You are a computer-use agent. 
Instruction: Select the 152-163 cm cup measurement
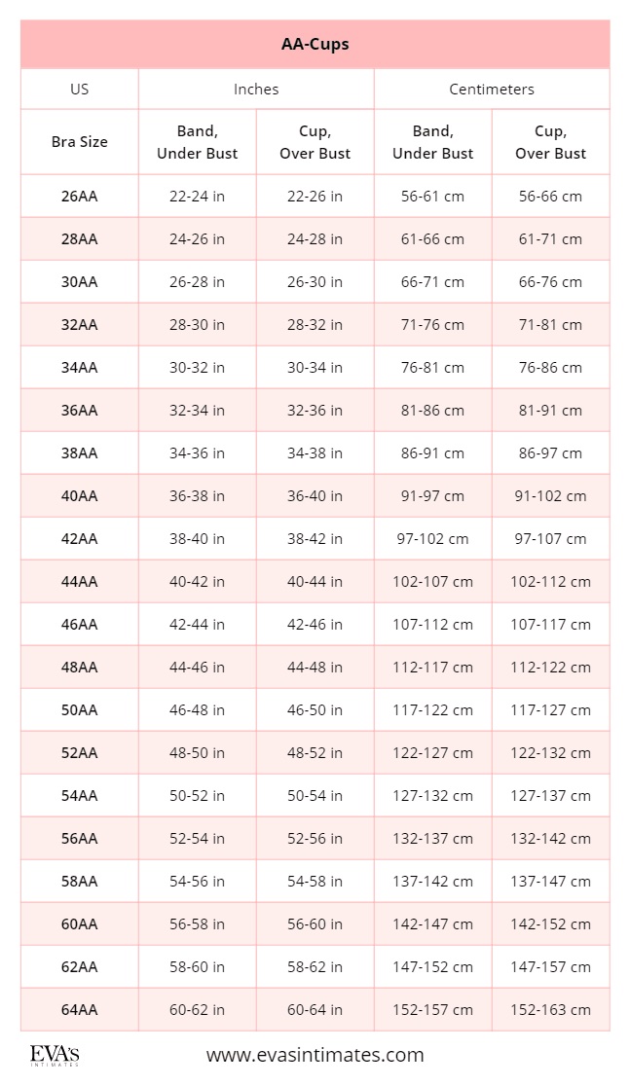tap(550, 1009)
